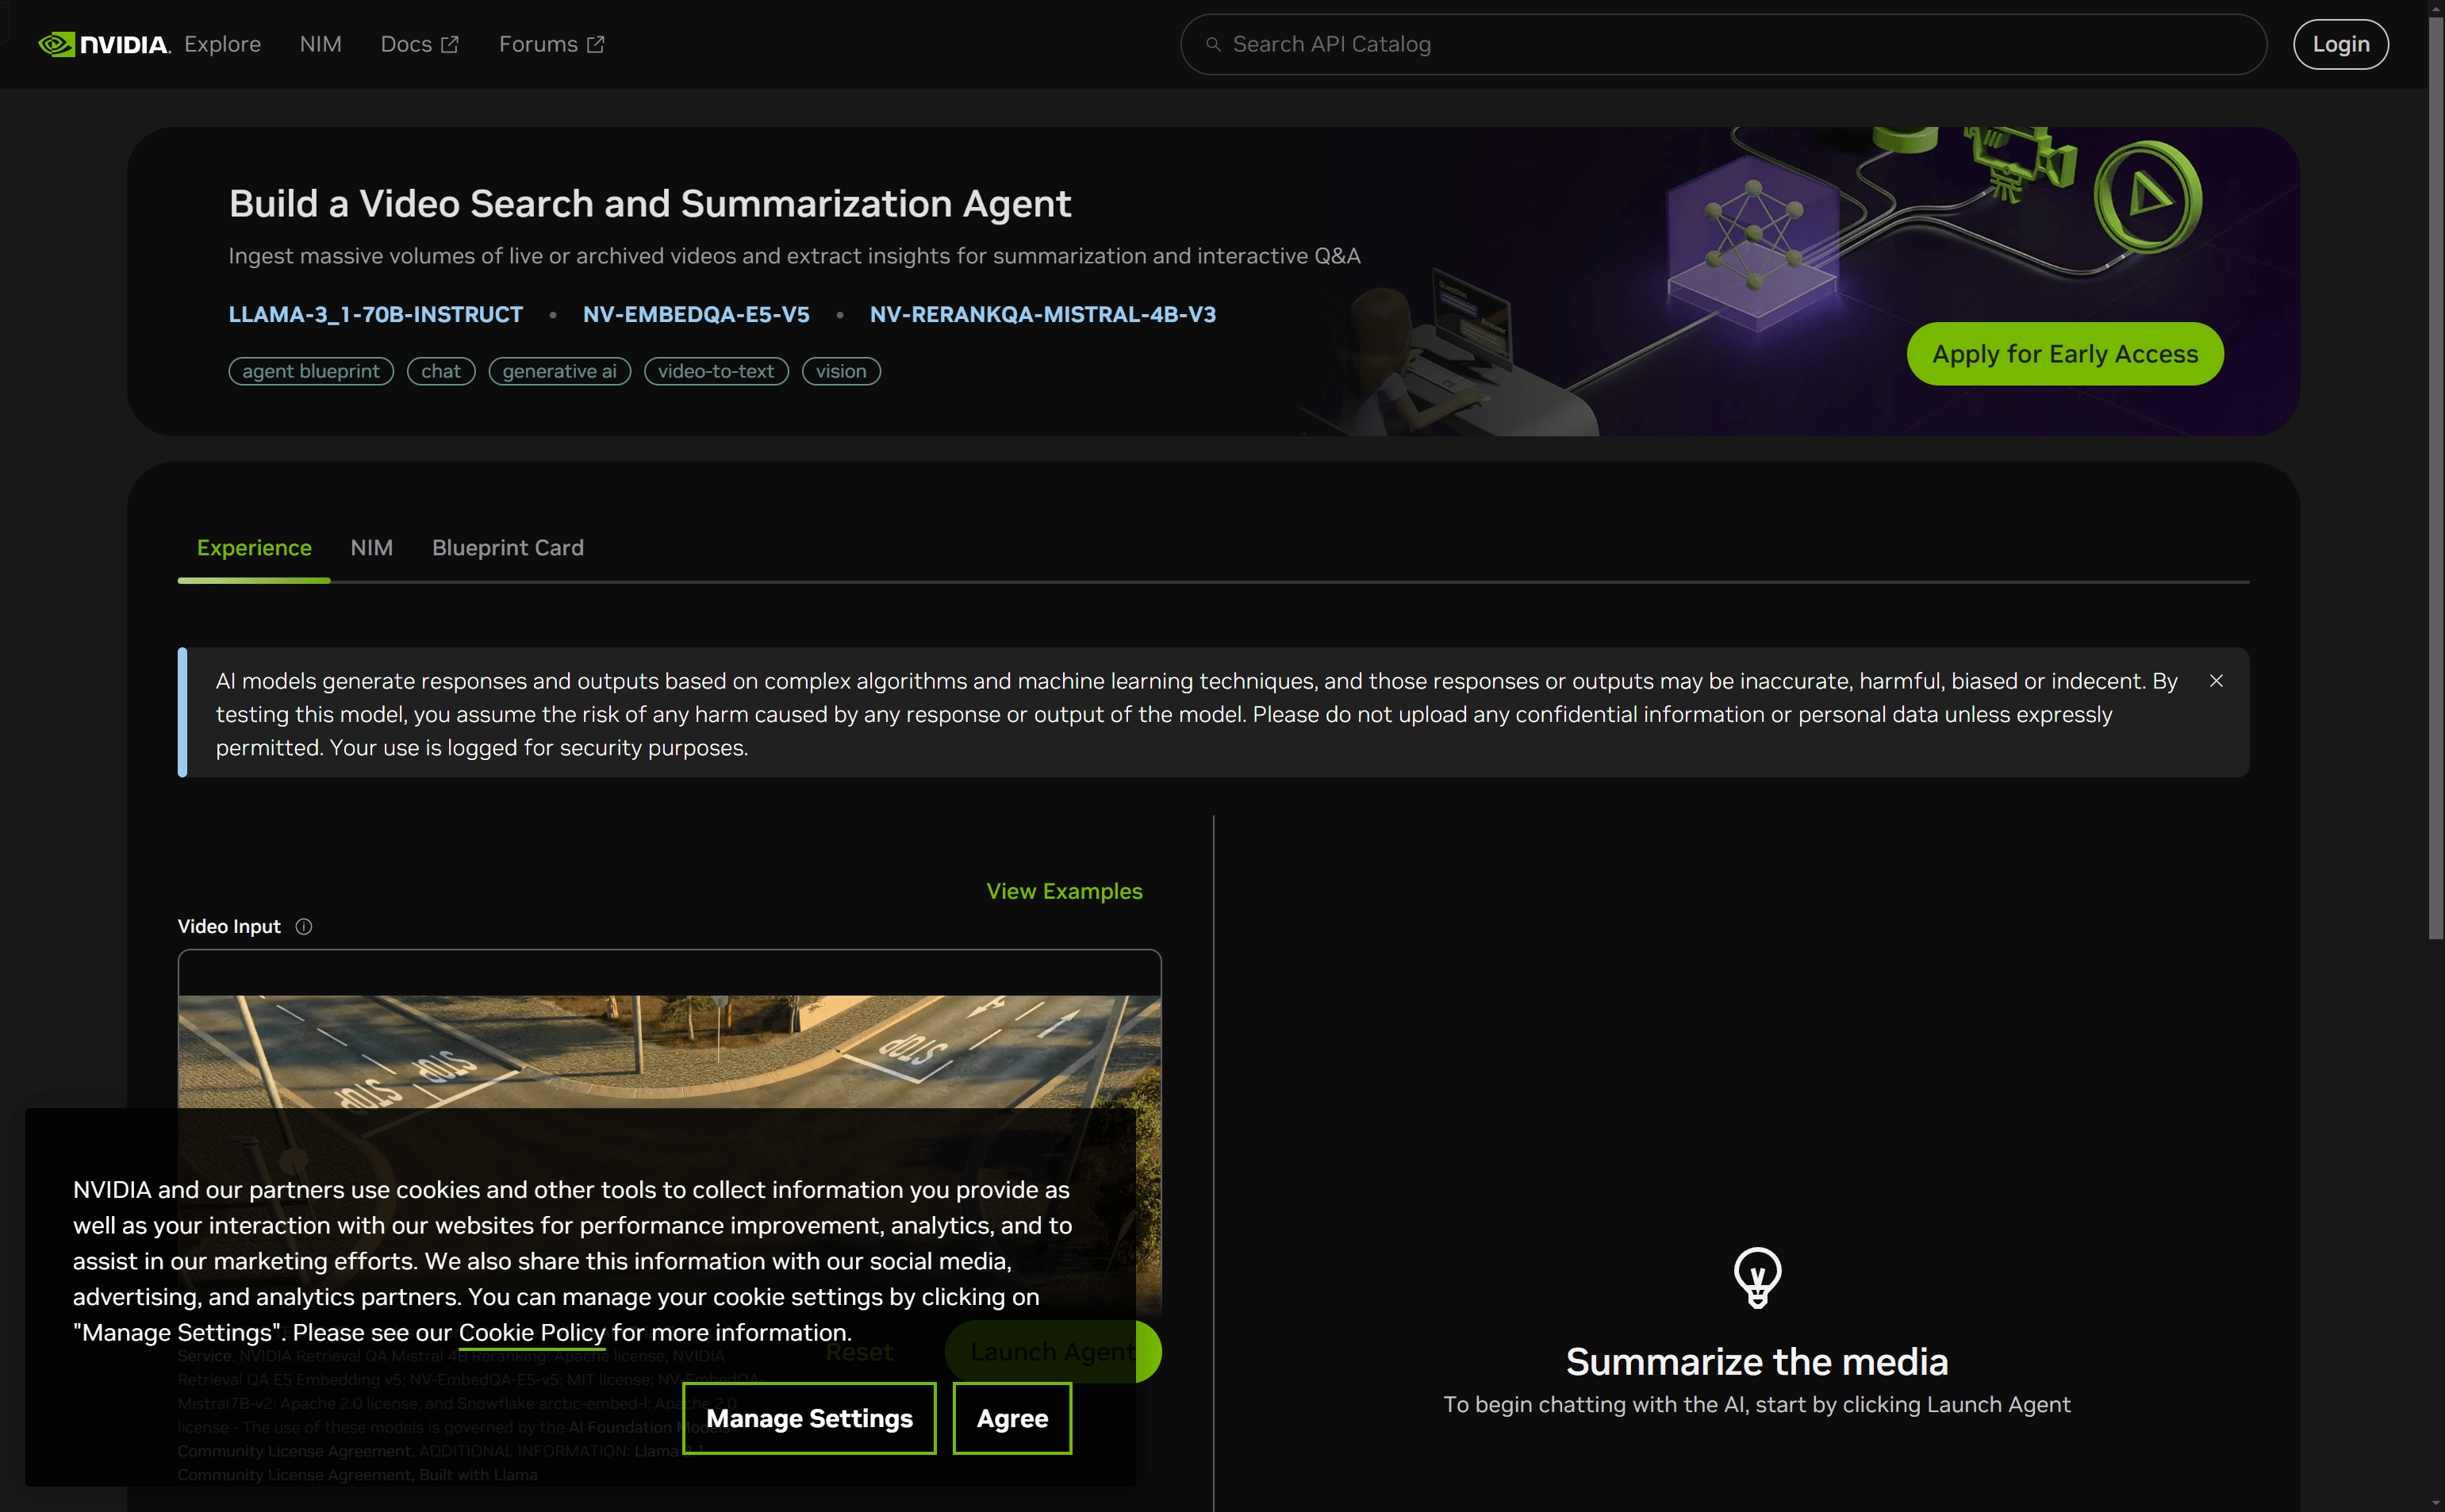Click the Docs external link icon
Image resolution: width=2445 pixels, height=1512 pixels.
click(450, 44)
